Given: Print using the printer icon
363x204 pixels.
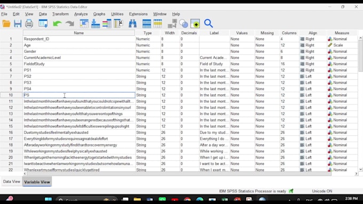Looking at the screenshot, I should pyautogui.click(x=29, y=23).
